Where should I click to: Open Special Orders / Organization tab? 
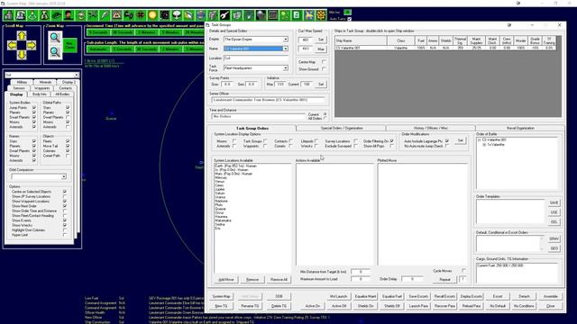point(342,128)
